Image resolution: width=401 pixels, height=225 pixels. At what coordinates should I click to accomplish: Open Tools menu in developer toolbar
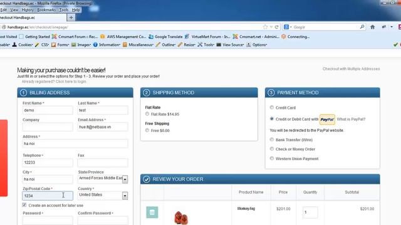tap(206, 44)
